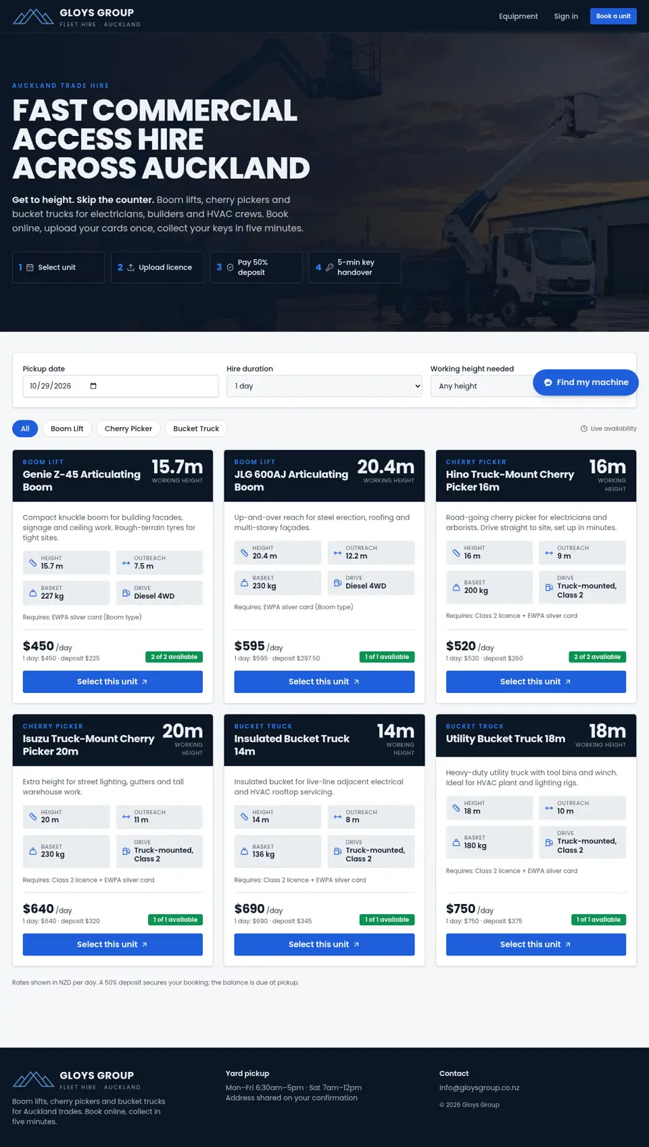Screen dimensions: 649x1147
Task: Click Sign in in the header
Action: click(566, 16)
